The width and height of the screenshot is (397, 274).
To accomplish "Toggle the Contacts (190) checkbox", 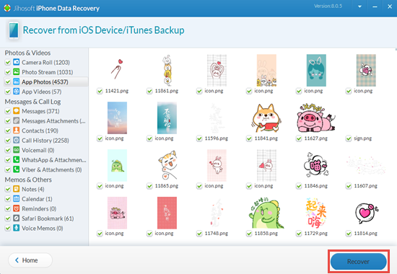I will click(x=8, y=131).
